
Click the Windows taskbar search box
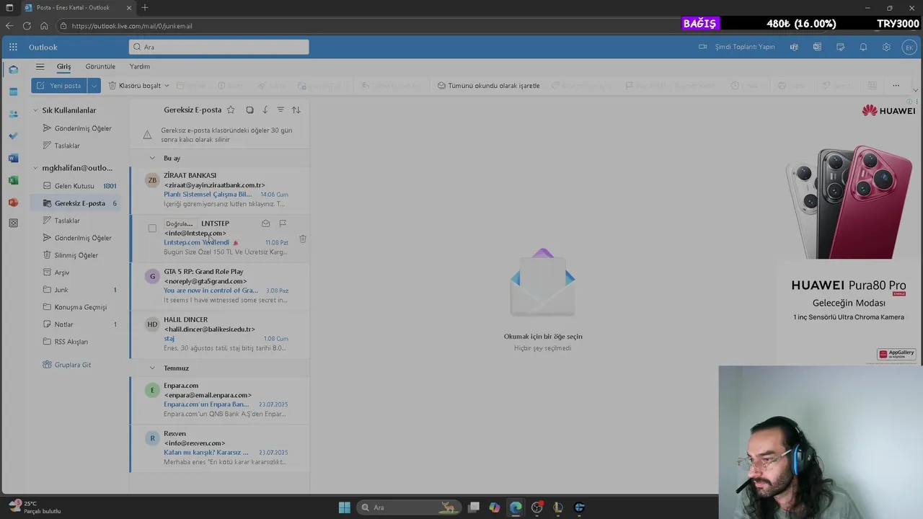[409, 507]
